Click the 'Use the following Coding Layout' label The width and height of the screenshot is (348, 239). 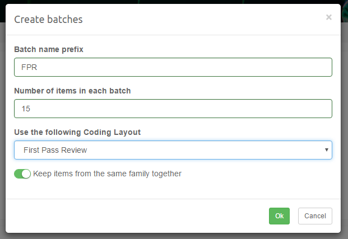point(77,132)
